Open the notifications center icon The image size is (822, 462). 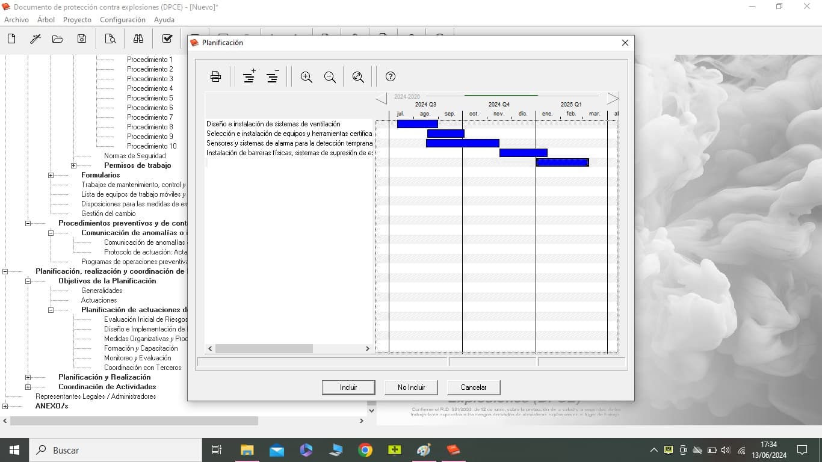pos(802,450)
